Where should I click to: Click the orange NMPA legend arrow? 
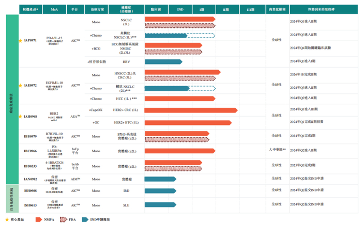(39, 219)
